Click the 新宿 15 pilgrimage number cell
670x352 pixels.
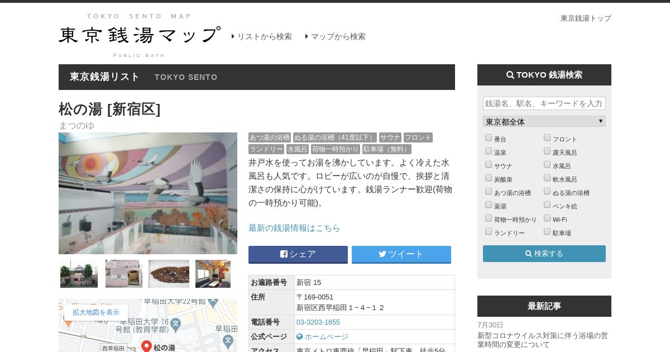[375, 283]
